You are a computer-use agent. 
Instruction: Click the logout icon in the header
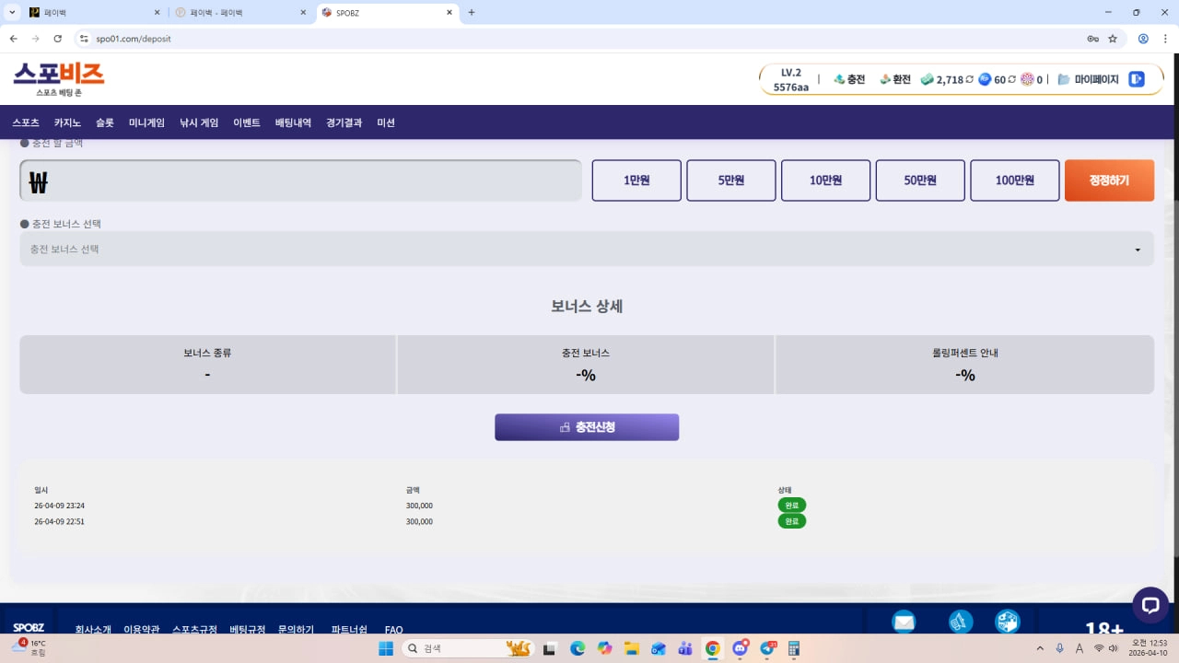(1137, 79)
